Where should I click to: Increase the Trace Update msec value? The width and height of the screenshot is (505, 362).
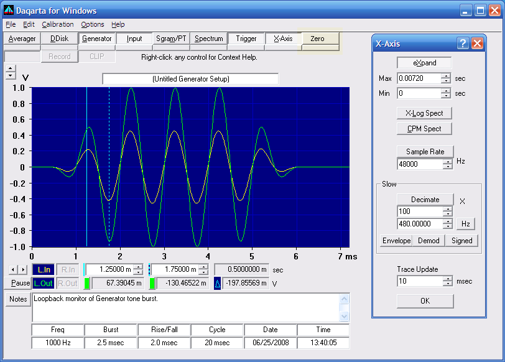(447, 279)
